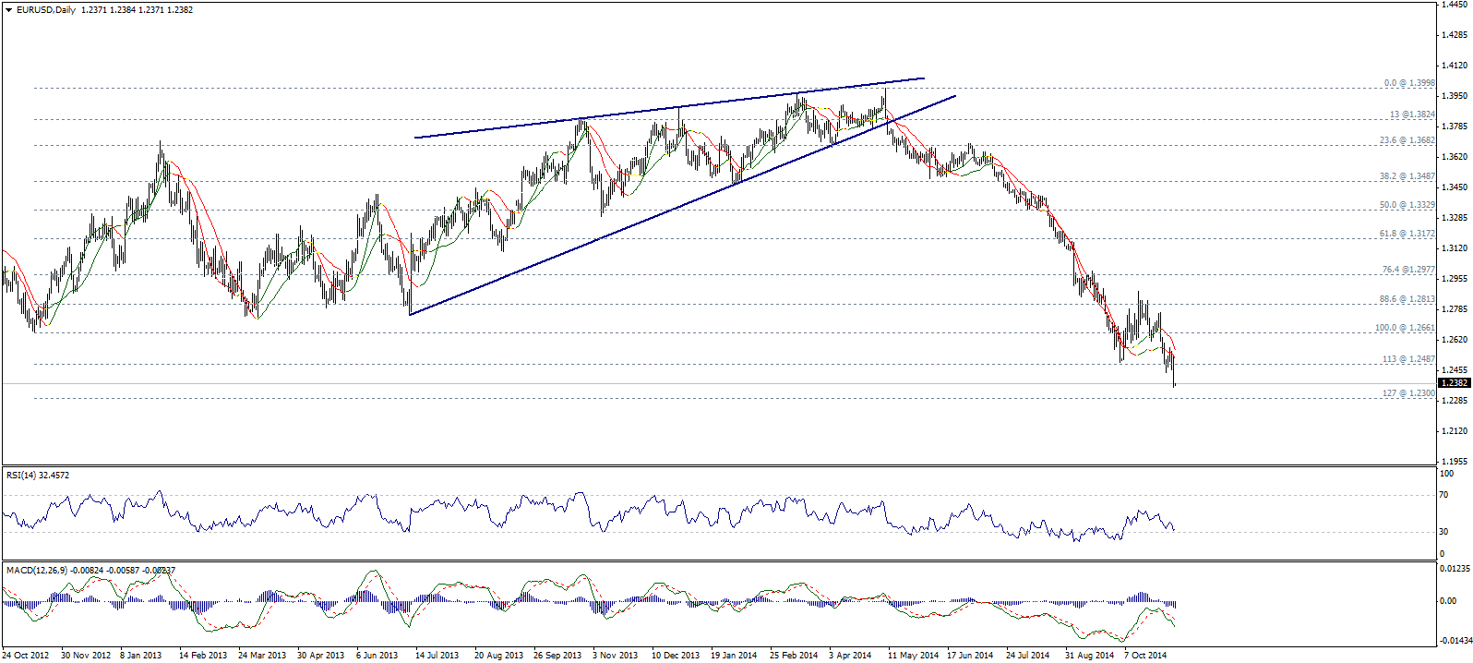This screenshot has width=1473, height=663.
Task: Click the date label 3 Nov 2013
Action: [x=615, y=656]
